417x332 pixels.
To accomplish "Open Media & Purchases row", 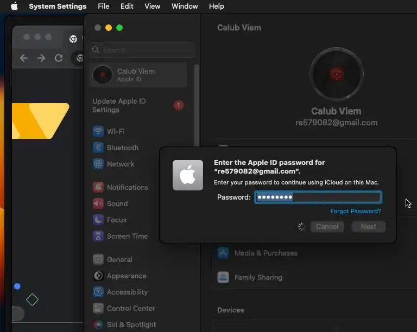I will 314,253.
